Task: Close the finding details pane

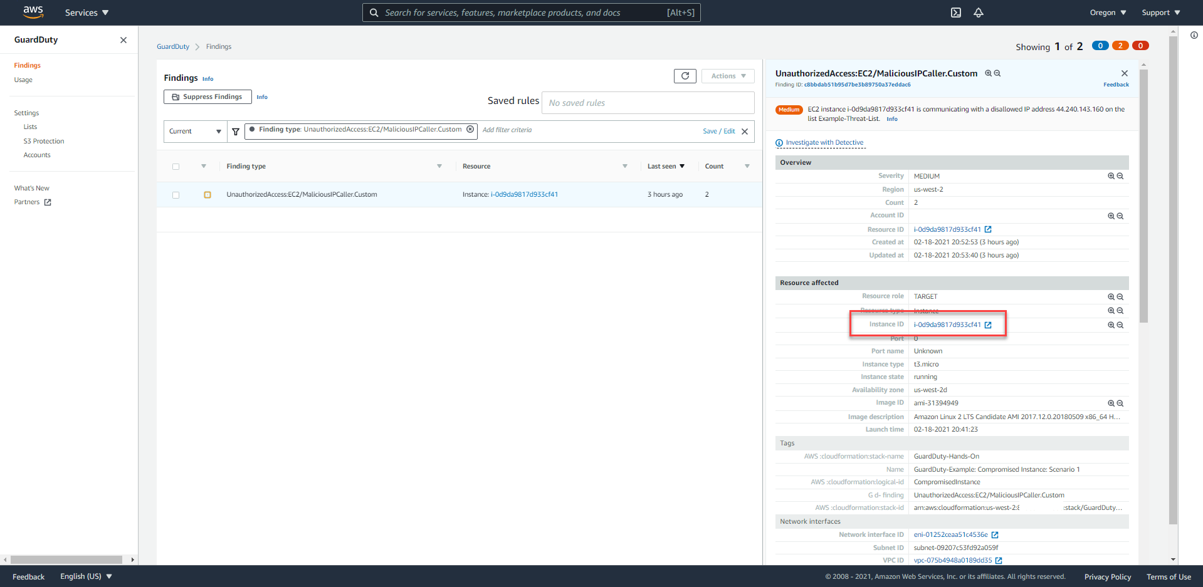Action: pos(1125,73)
